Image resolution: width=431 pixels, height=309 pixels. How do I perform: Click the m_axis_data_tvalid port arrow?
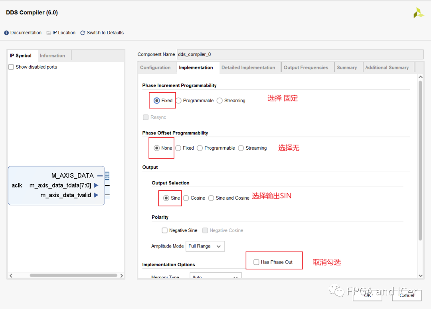point(96,195)
